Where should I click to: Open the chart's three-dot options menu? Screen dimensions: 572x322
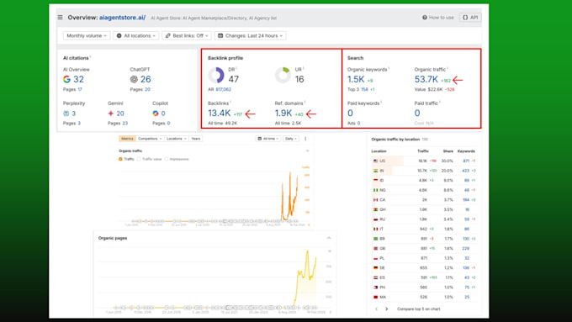coord(305,139)
